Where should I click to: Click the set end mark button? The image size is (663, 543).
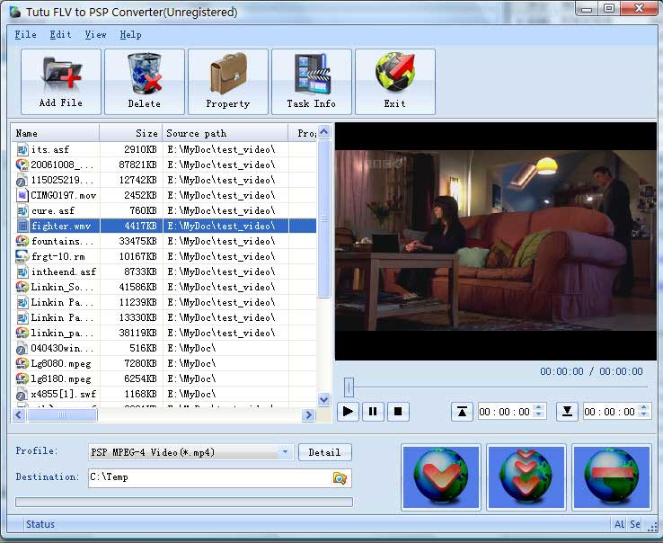[567, 412]
